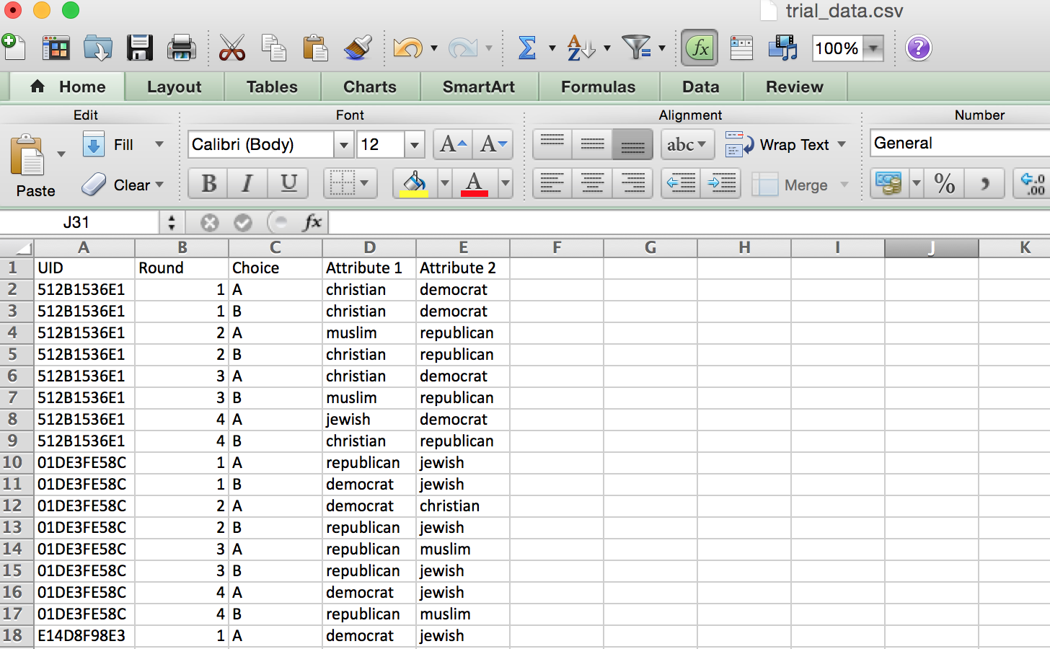Screen dimensions: 1050x649
Task: Align cell contents to the top
Action: 552,144
